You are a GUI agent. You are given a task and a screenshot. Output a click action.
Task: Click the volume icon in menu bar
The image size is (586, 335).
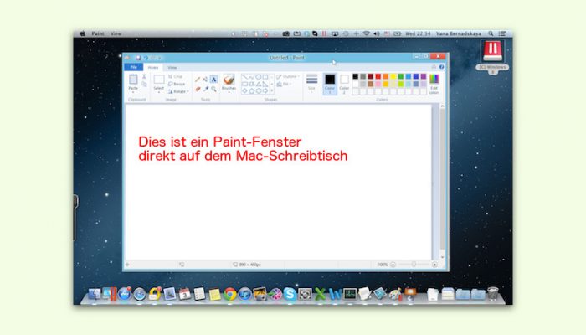pyautogui.click(x=377, y=33)
